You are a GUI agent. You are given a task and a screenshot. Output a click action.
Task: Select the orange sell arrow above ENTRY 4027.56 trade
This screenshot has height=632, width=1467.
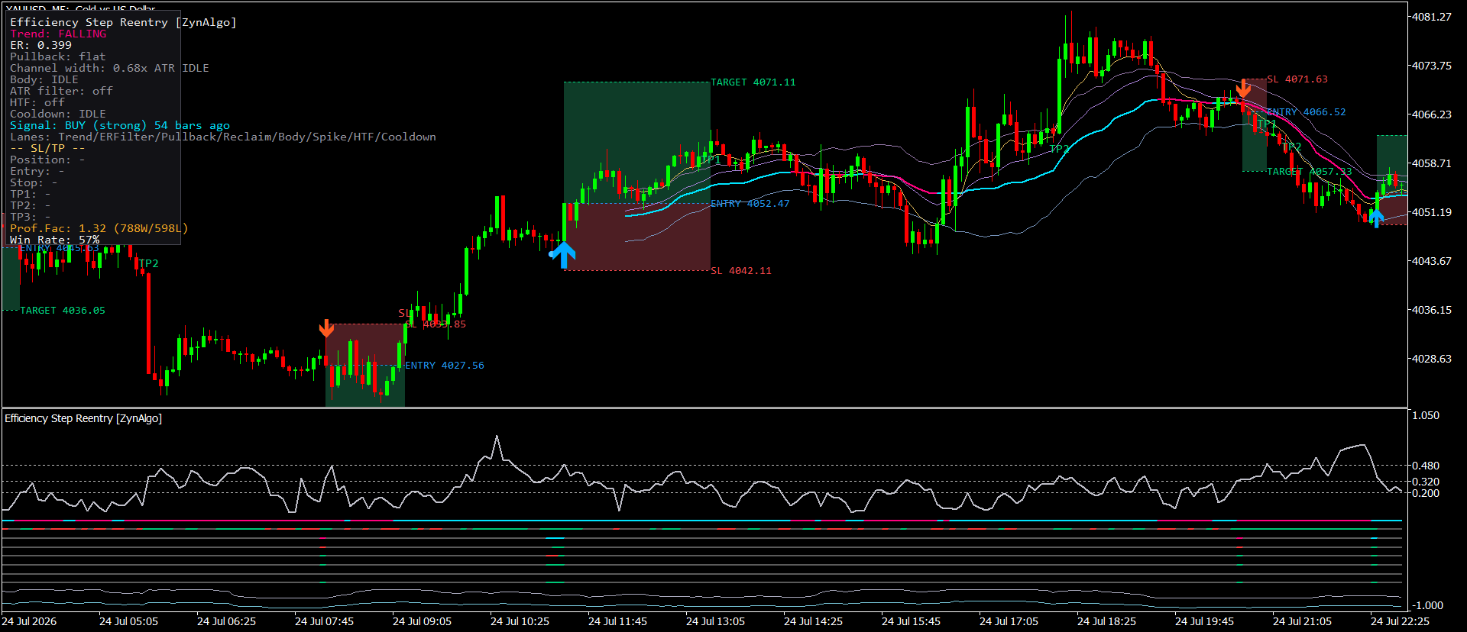(x=326, y=328)
